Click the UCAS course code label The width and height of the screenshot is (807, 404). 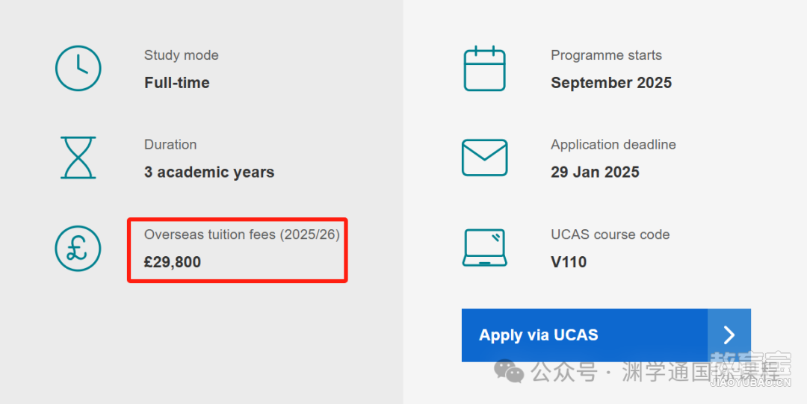[610, 234]
